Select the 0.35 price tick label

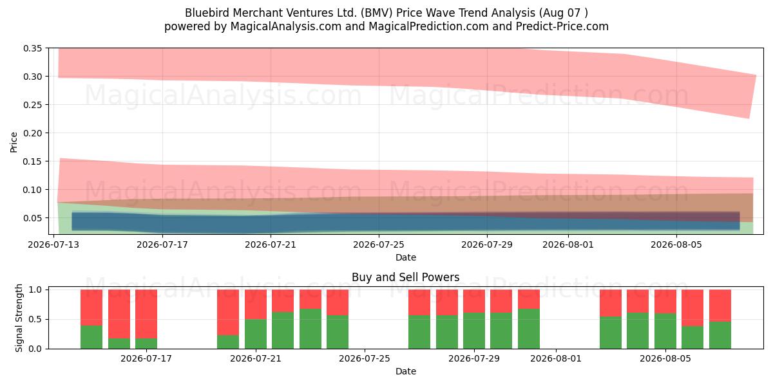click(x=32, y=48)
